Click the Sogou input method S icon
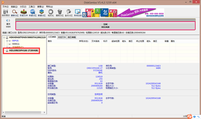This screenshot has width=201, height=119. coord(190,116)
